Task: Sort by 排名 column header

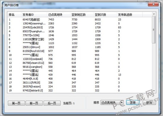Action: coord(14,14)
